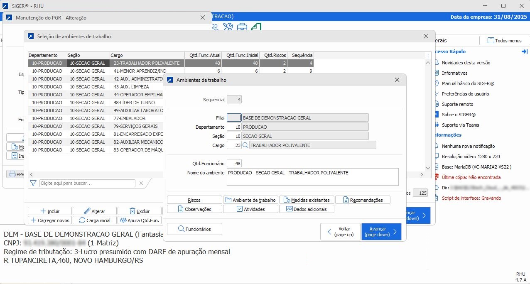530x284 pixels.
Task: Click the Riscos button
Action: tap(194, 200)
